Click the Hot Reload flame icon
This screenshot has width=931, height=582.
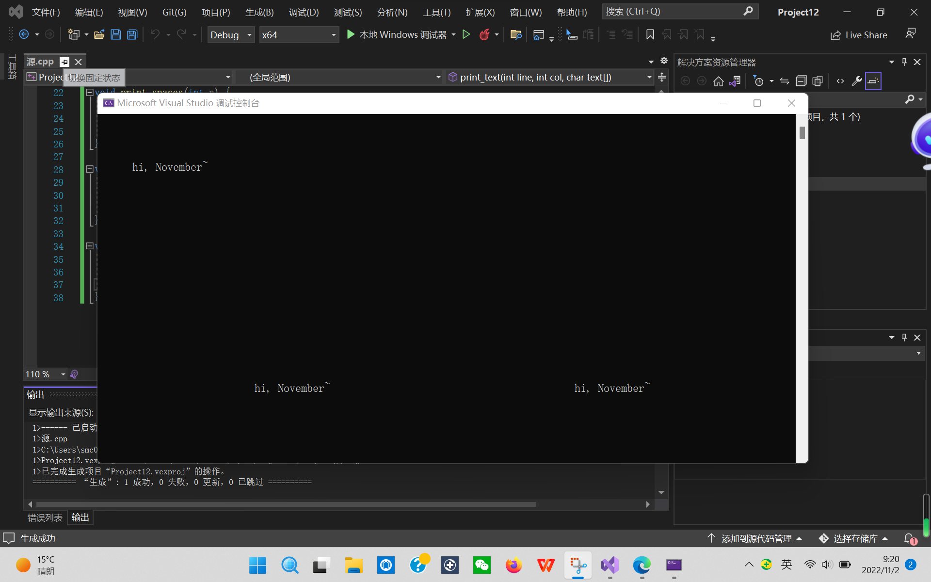click(x=484, y=34)
